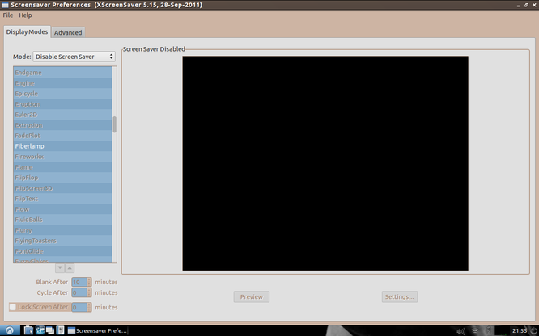Select FadePlot in the screensaver list

click(62, 136)
